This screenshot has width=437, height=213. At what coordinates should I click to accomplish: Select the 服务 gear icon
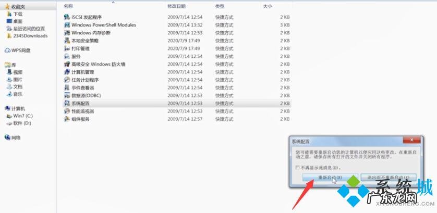(67, 56)
